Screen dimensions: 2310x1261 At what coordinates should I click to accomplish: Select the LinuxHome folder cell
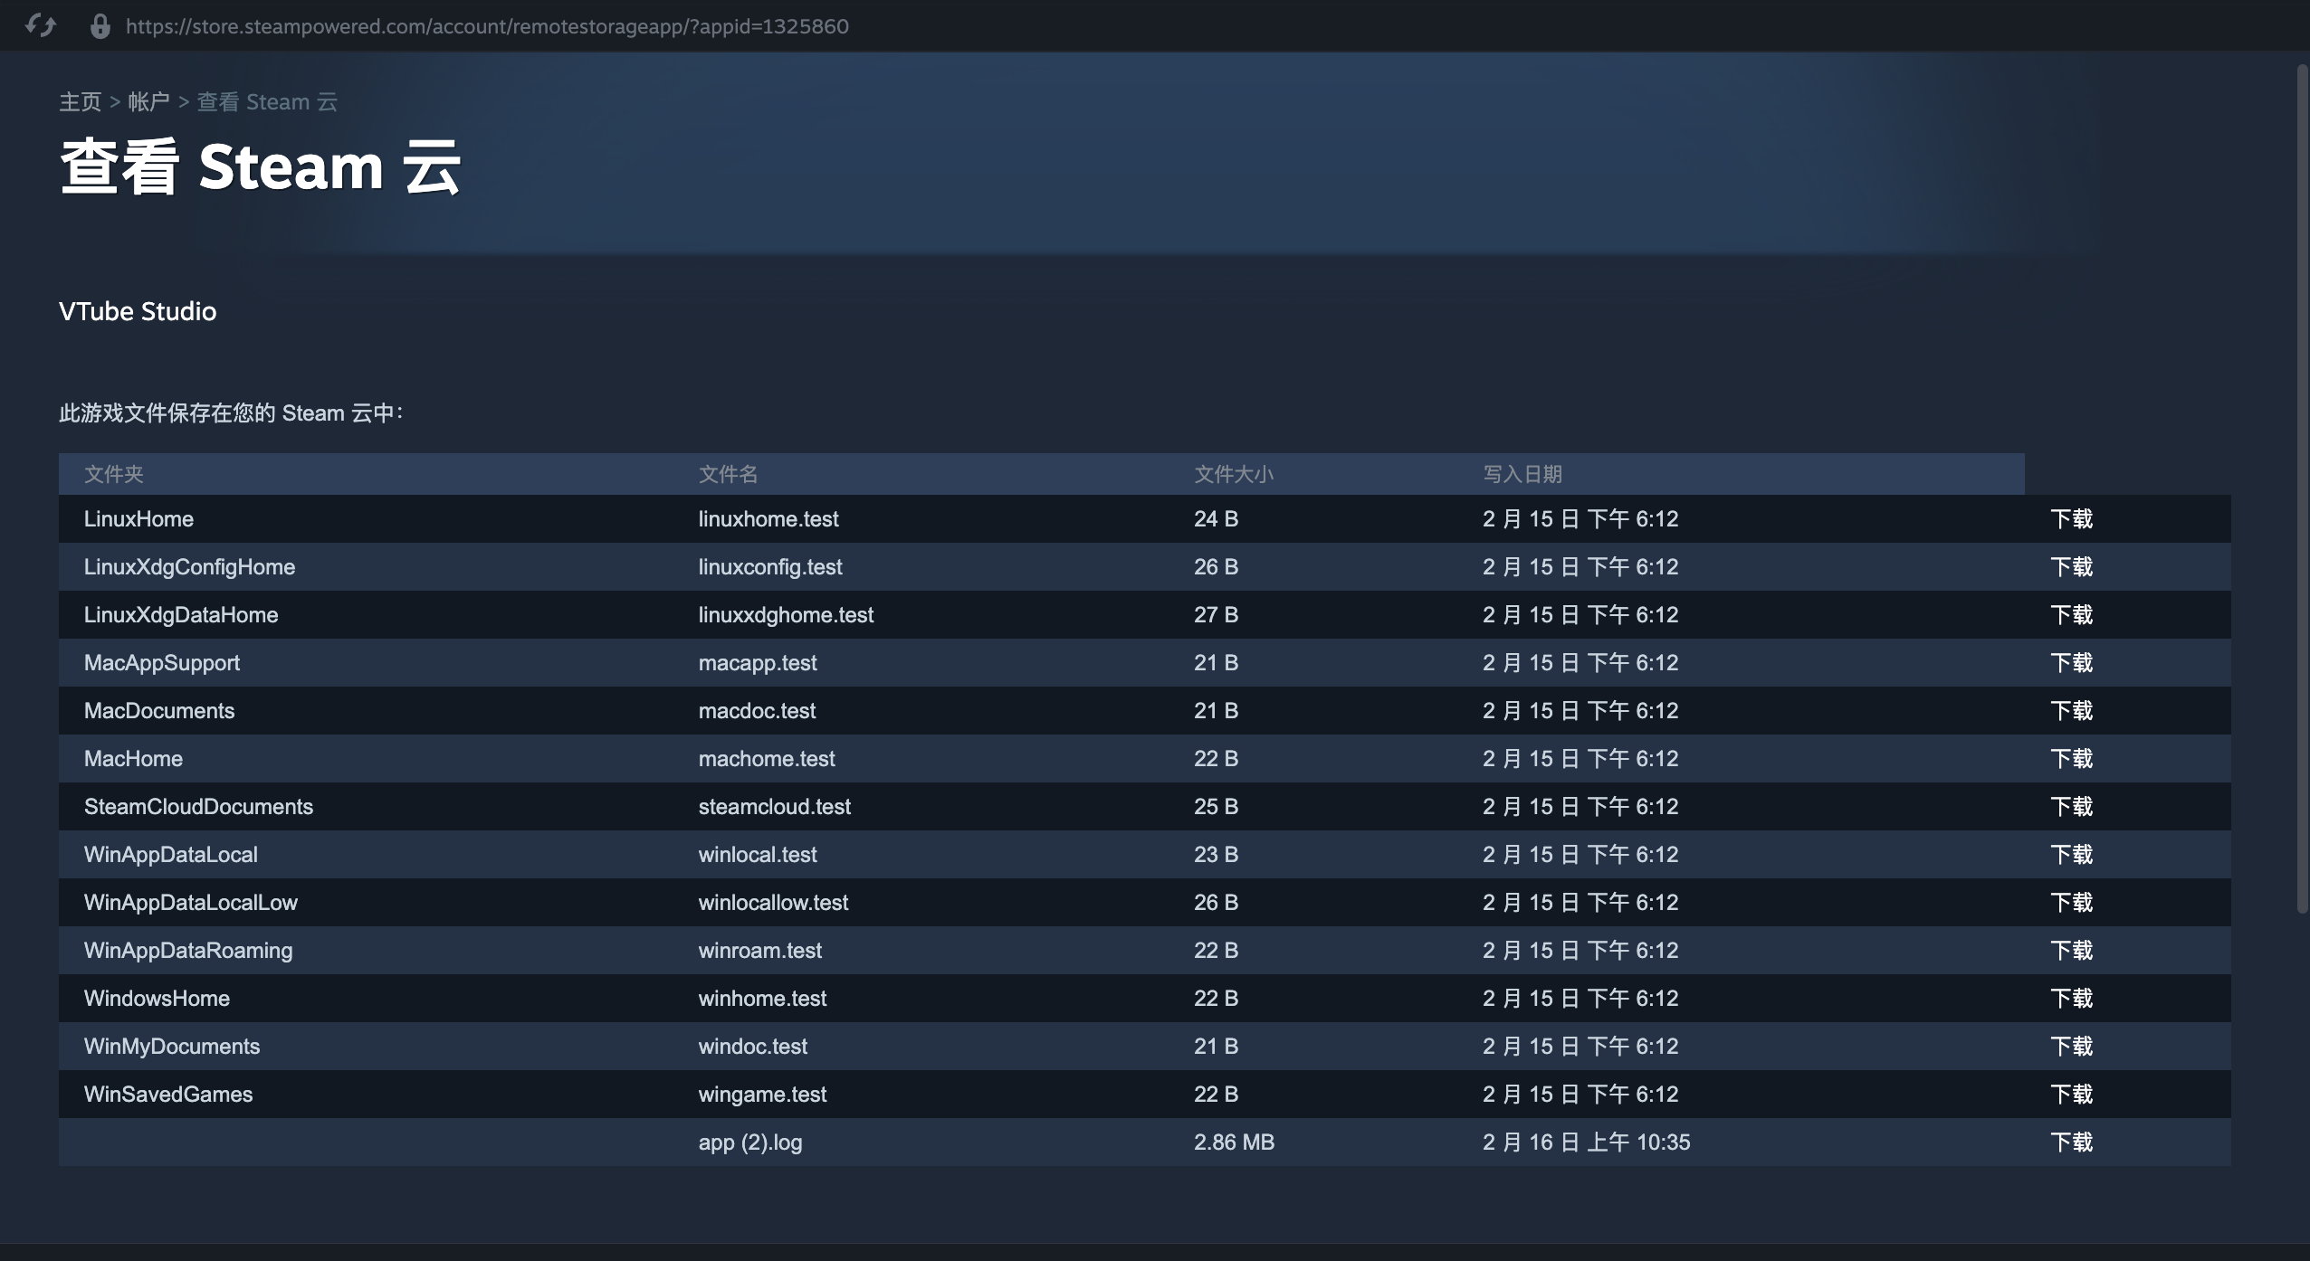(x=138, y=519)
